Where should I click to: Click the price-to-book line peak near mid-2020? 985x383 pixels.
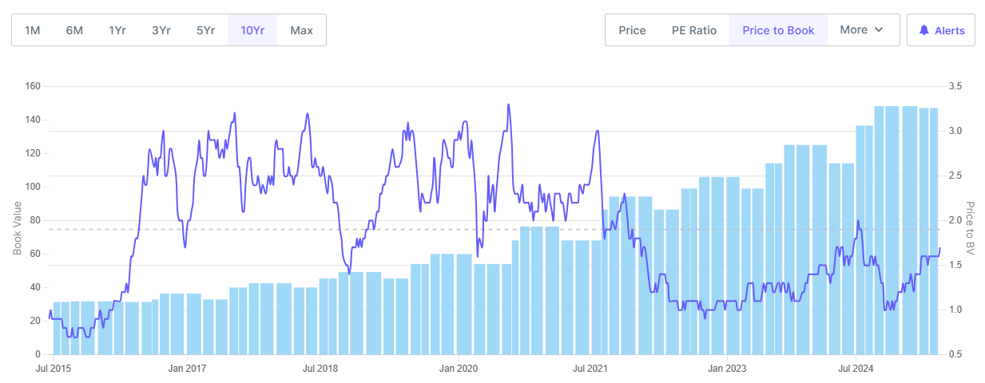(508, 105)
